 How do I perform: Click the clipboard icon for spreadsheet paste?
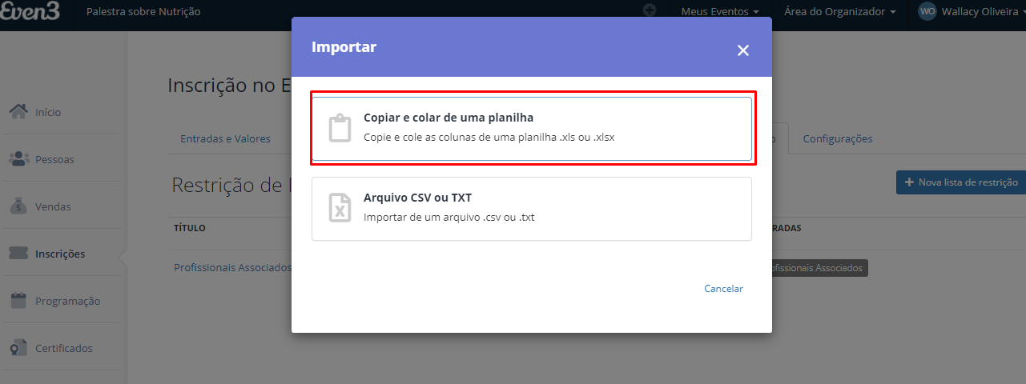pos(340,128)
